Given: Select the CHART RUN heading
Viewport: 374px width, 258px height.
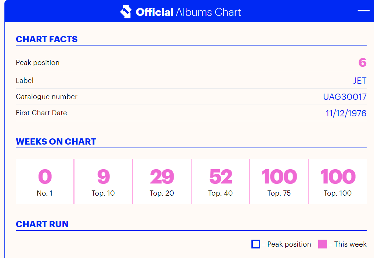Looking at the screenshot, I should 42,224.
